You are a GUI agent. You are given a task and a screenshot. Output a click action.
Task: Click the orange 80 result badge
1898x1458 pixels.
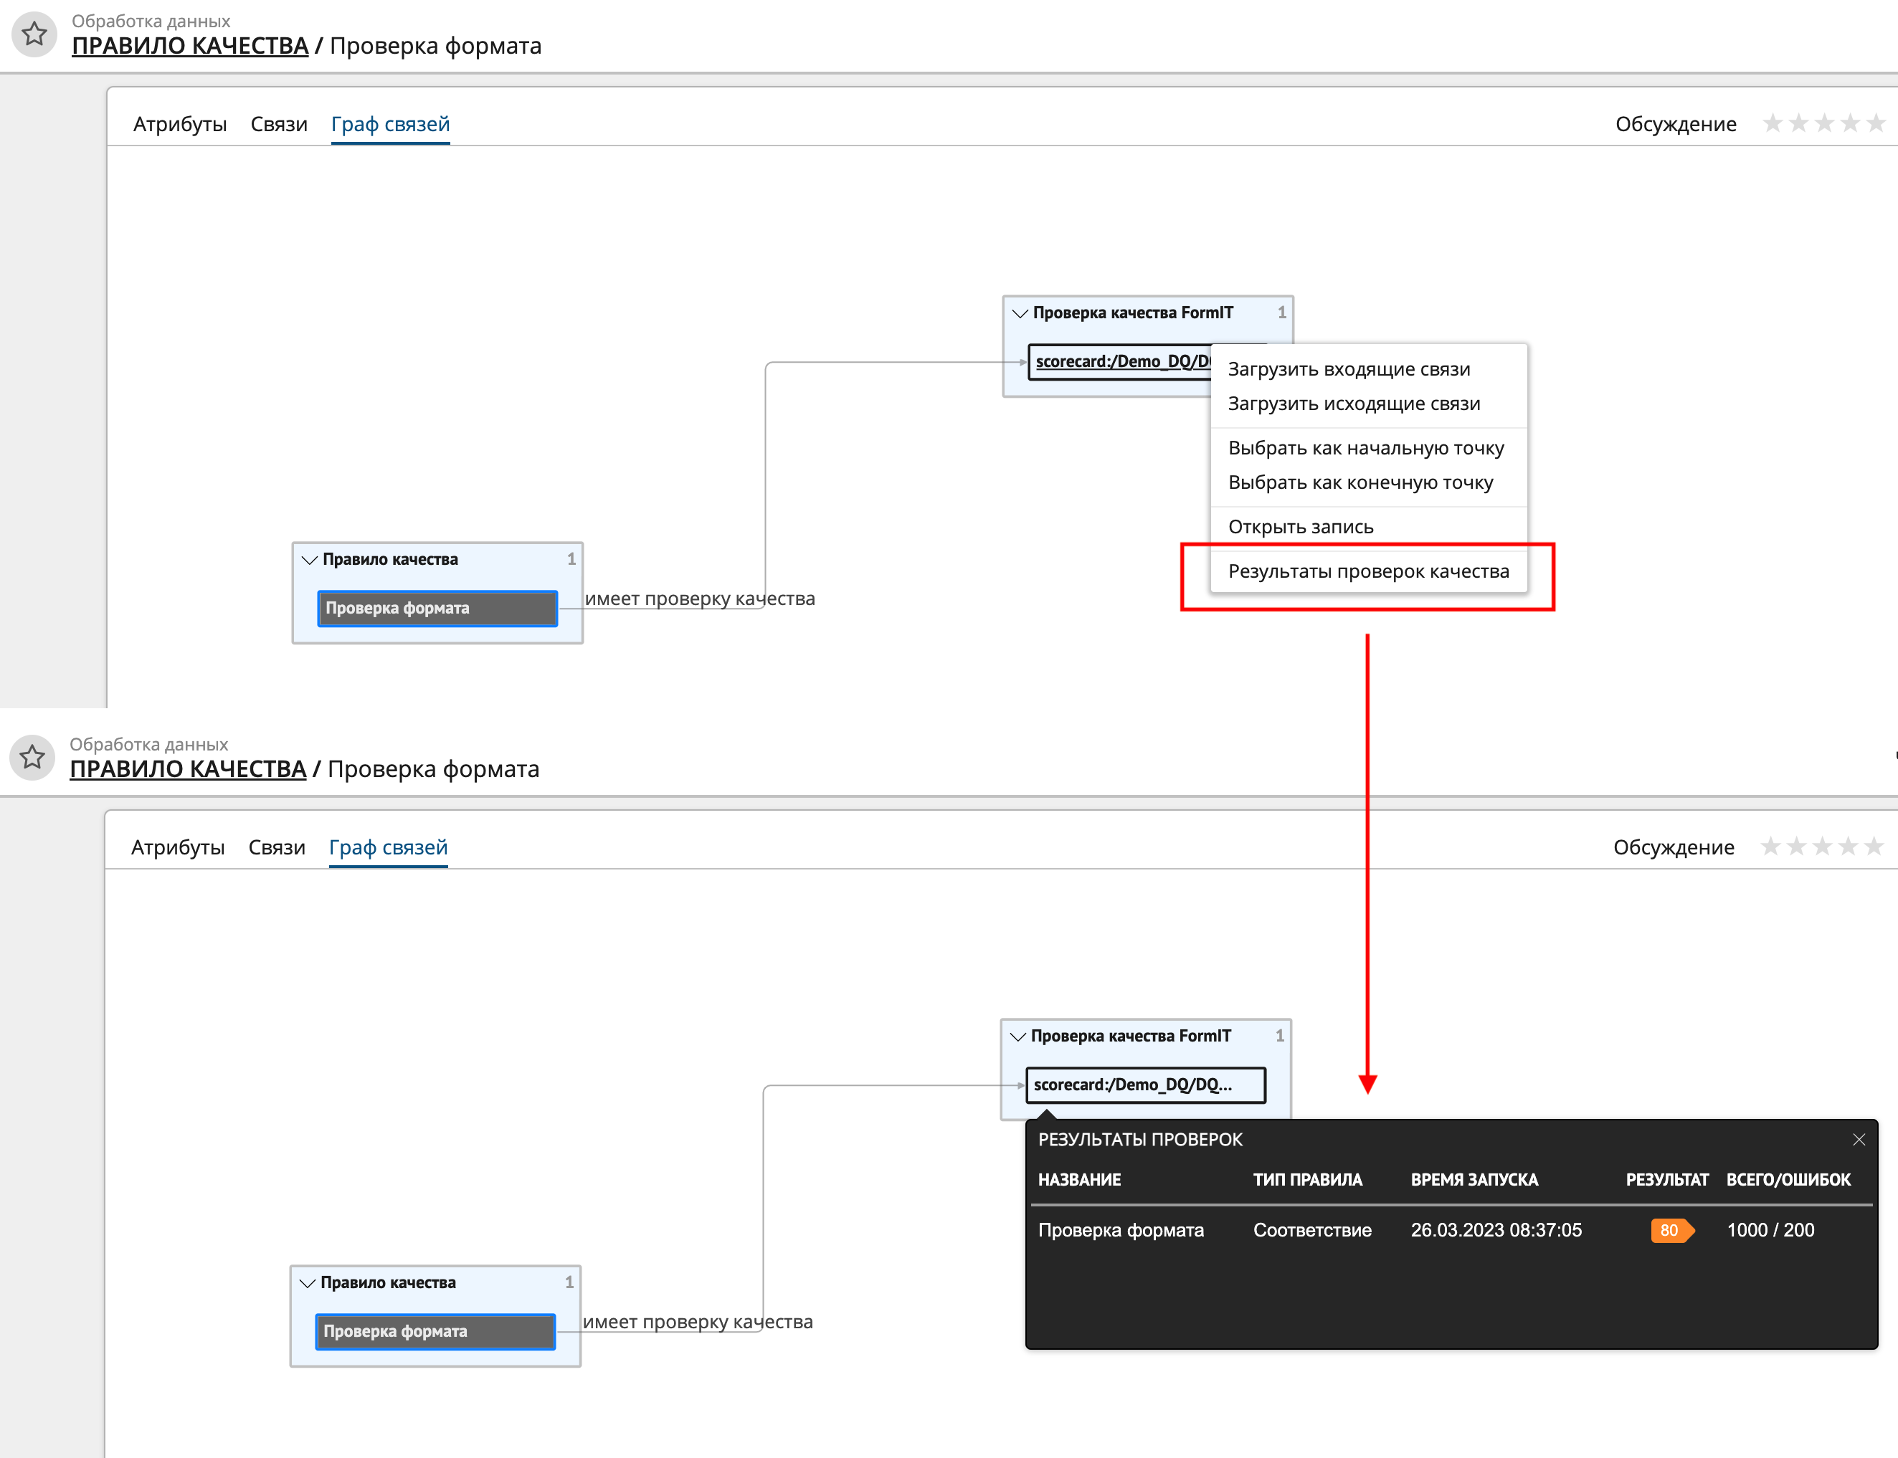click(x=1670, y=1230)
